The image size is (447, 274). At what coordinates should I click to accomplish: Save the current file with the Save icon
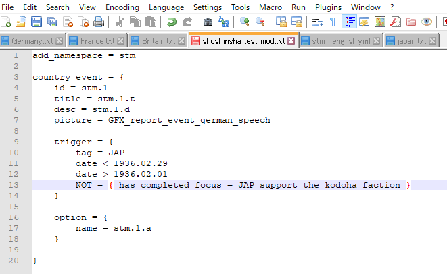[x=37, y=22]
